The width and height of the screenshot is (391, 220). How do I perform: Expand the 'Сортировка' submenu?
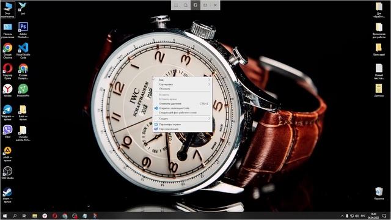pos(182,84)
